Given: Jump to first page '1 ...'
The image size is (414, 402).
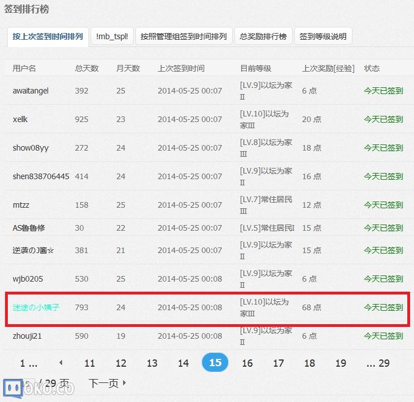Looking at the screenshot, I should (x=29, y=363).
